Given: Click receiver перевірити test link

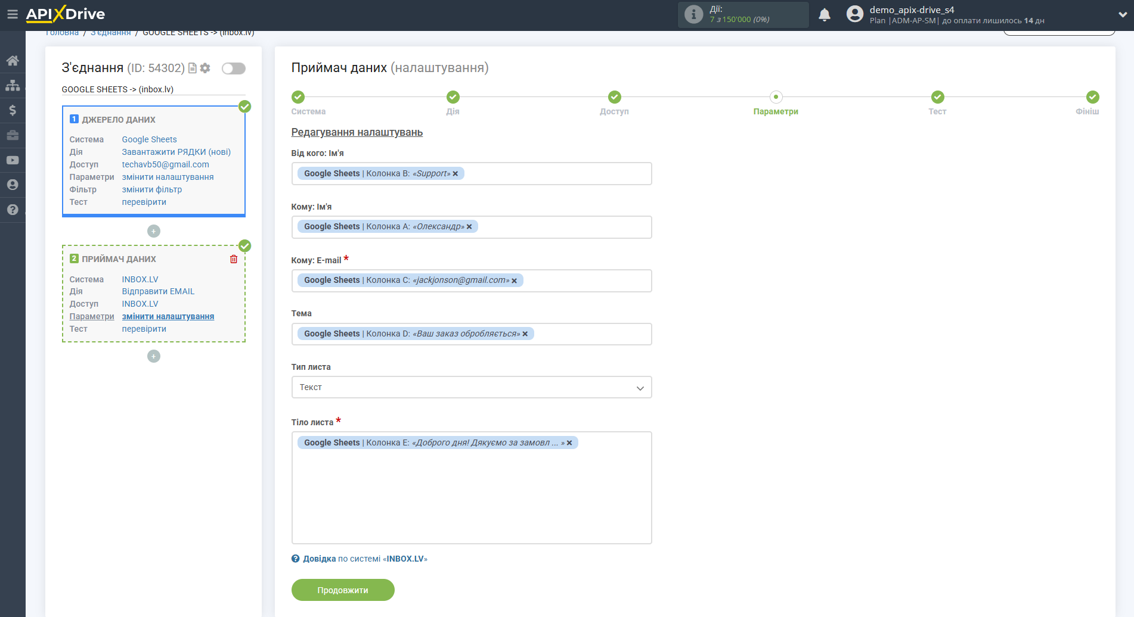Looking at the screenshot, I should 144,329.
